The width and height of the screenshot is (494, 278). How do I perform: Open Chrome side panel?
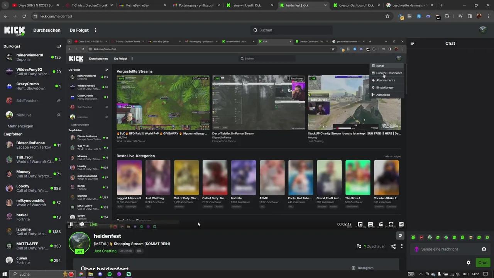coord(470,16)
